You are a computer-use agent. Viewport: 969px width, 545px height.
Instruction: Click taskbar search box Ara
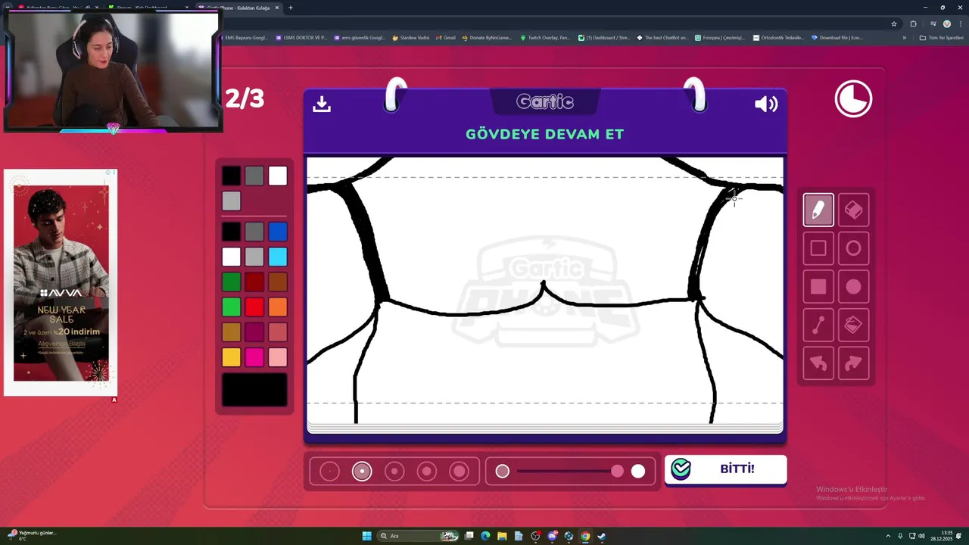pos(419,536)
